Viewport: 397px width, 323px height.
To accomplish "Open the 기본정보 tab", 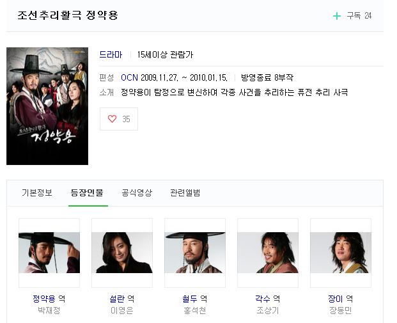I will click(37, 193).
